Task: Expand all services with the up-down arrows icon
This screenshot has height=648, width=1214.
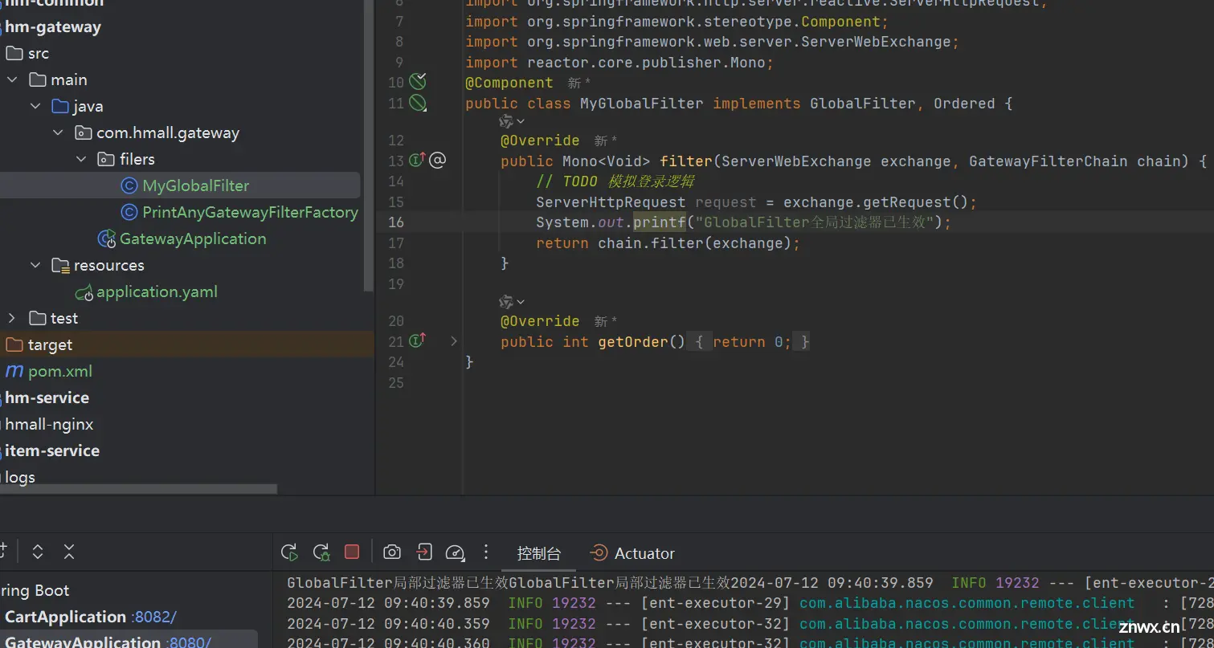Action: 38,552
